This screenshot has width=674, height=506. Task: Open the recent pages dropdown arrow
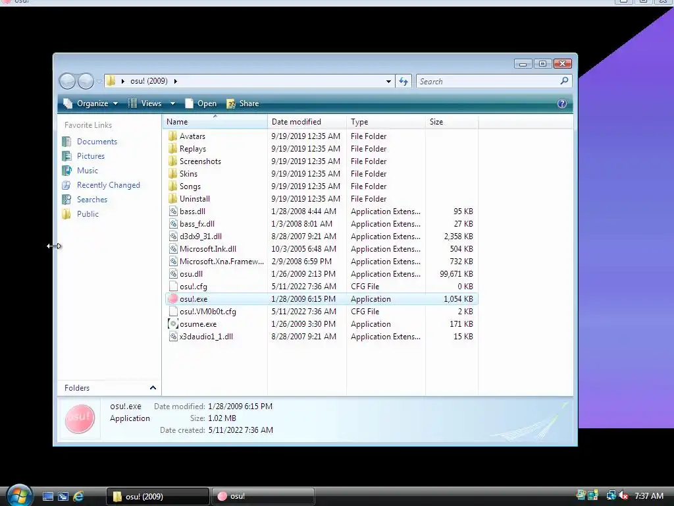pos(99,81)
